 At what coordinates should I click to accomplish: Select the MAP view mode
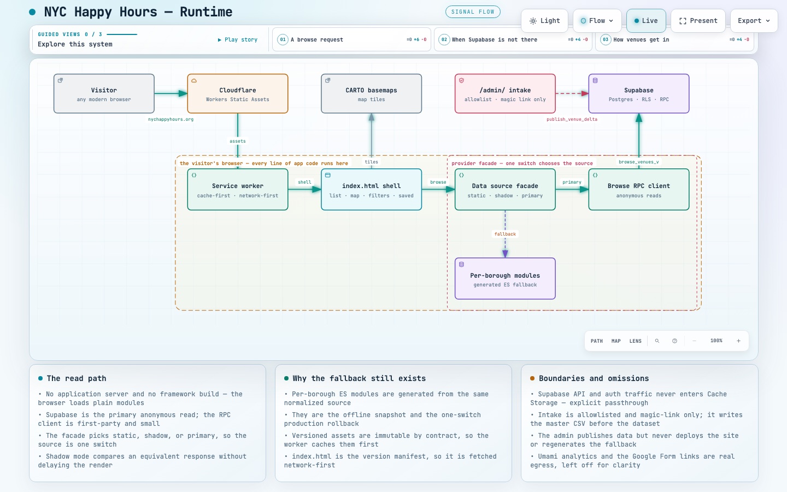pos(616,341)
